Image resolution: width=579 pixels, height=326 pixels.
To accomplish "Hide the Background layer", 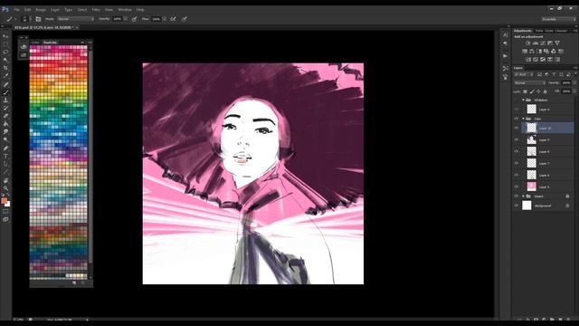I will [x=517, y=206].
